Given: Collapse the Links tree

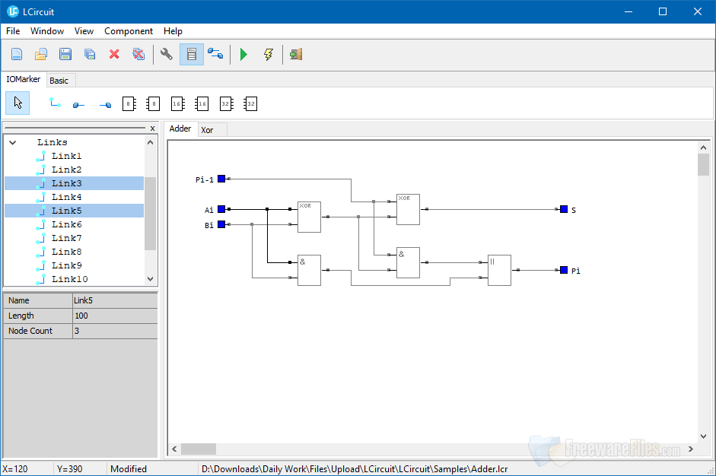Looking at the screenshot, I should 11,141.
